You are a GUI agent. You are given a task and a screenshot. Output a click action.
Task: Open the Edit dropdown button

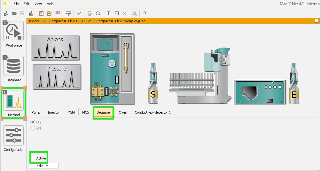pos(43,166)
